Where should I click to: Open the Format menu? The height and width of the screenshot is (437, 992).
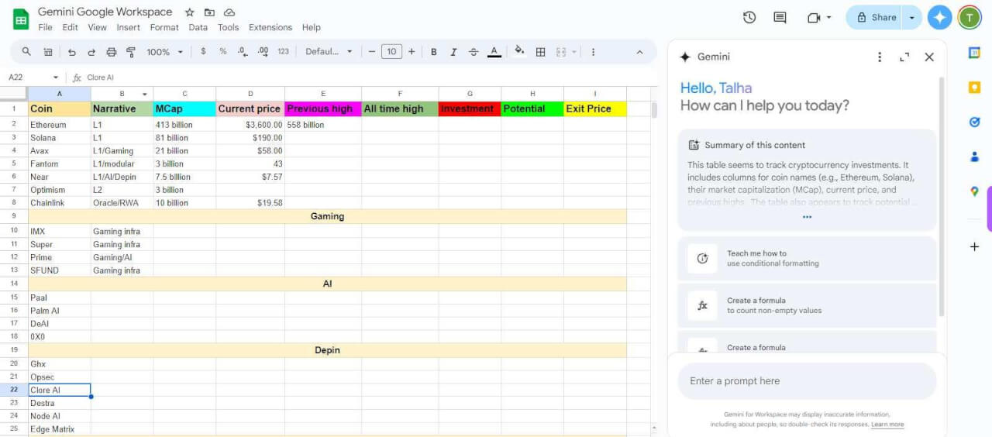click(x=164, y=27)
